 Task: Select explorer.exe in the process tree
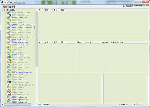tap(20, 100)
